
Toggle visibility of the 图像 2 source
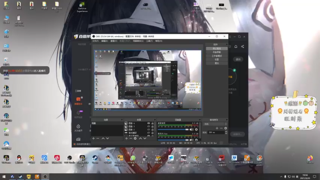(148, 130)
